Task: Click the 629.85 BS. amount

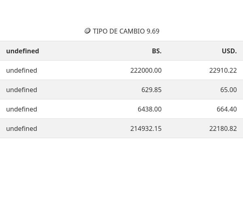Action: pos(151,90)
